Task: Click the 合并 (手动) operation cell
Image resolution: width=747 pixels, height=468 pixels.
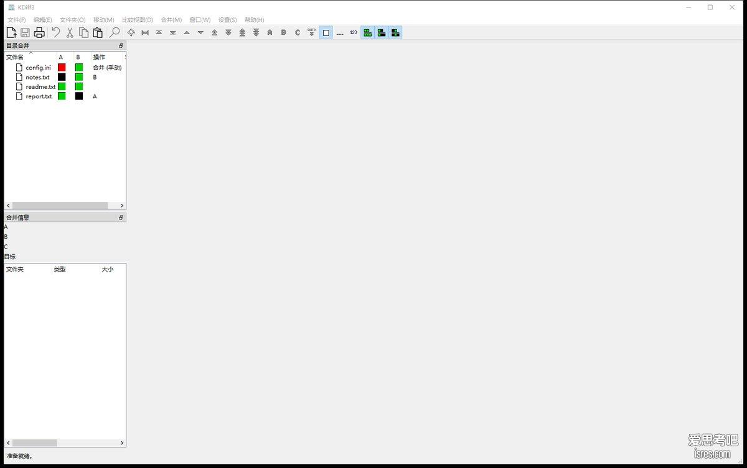Action: coord(107,67)
